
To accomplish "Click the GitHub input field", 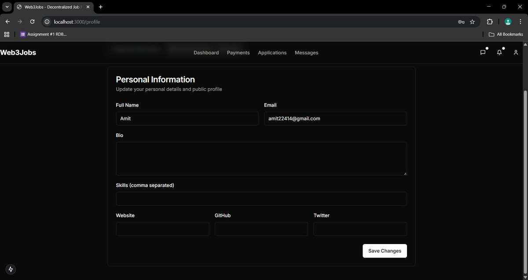I will (261, 229).
